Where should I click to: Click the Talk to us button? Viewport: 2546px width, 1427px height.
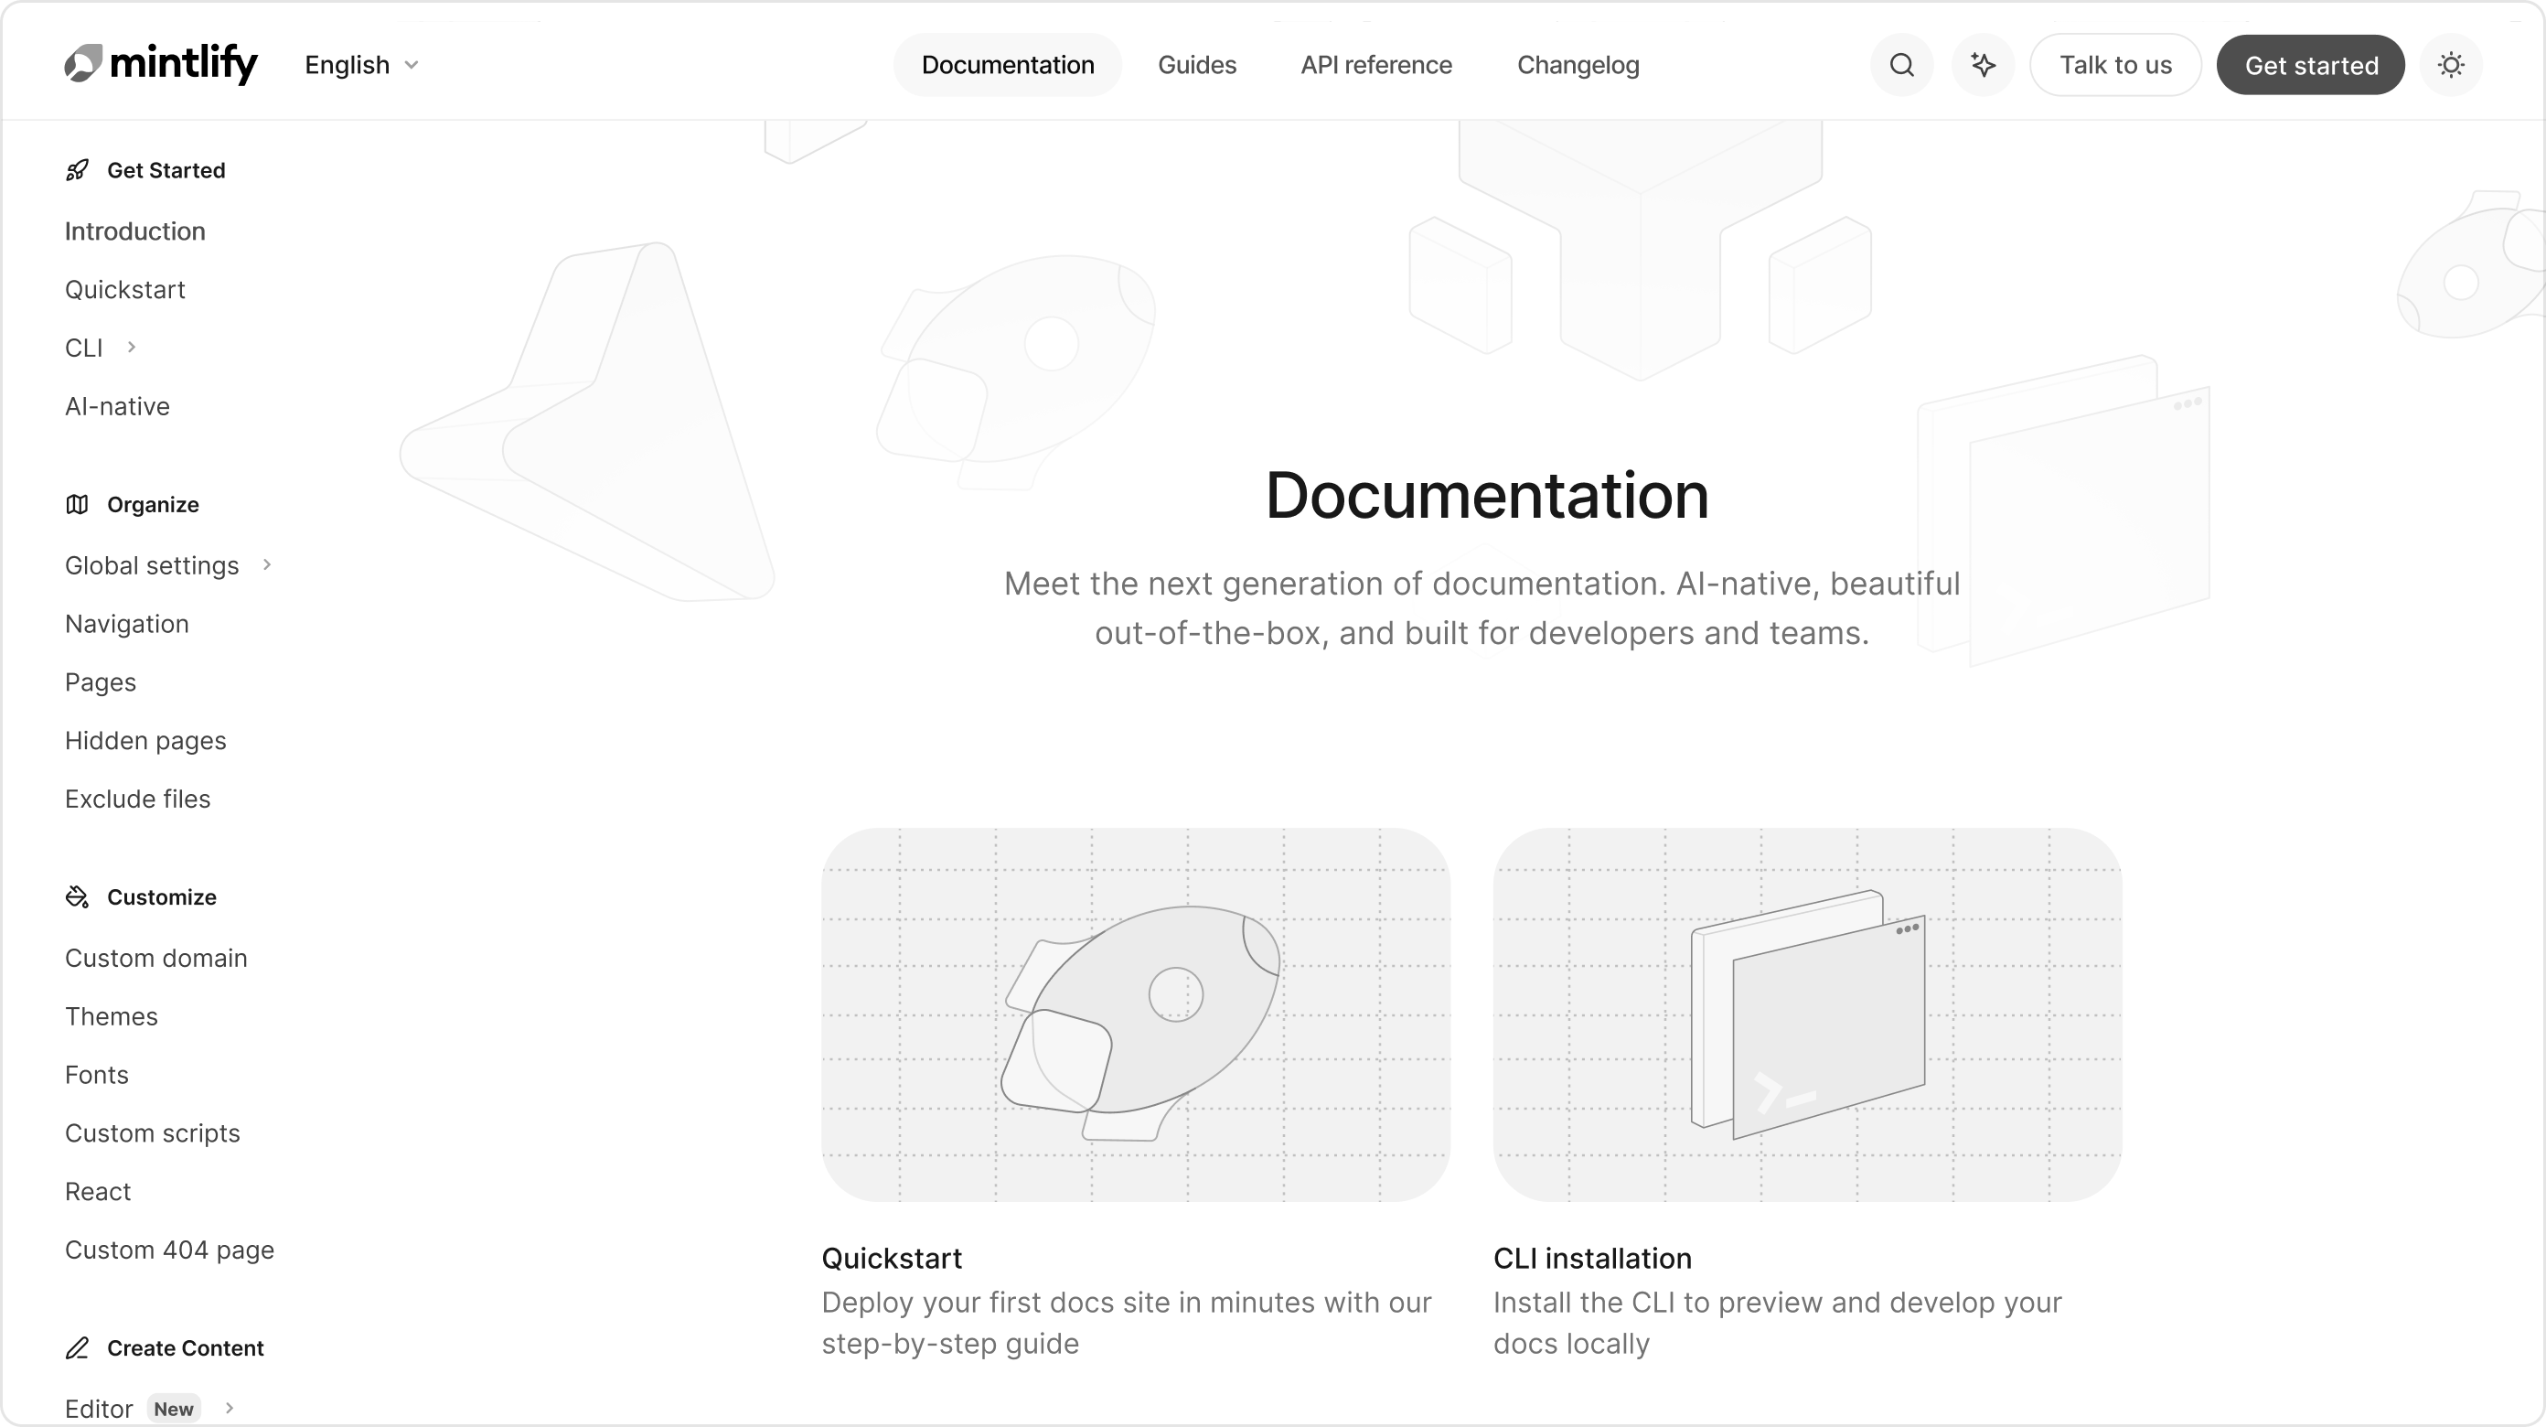[2115, 65]
